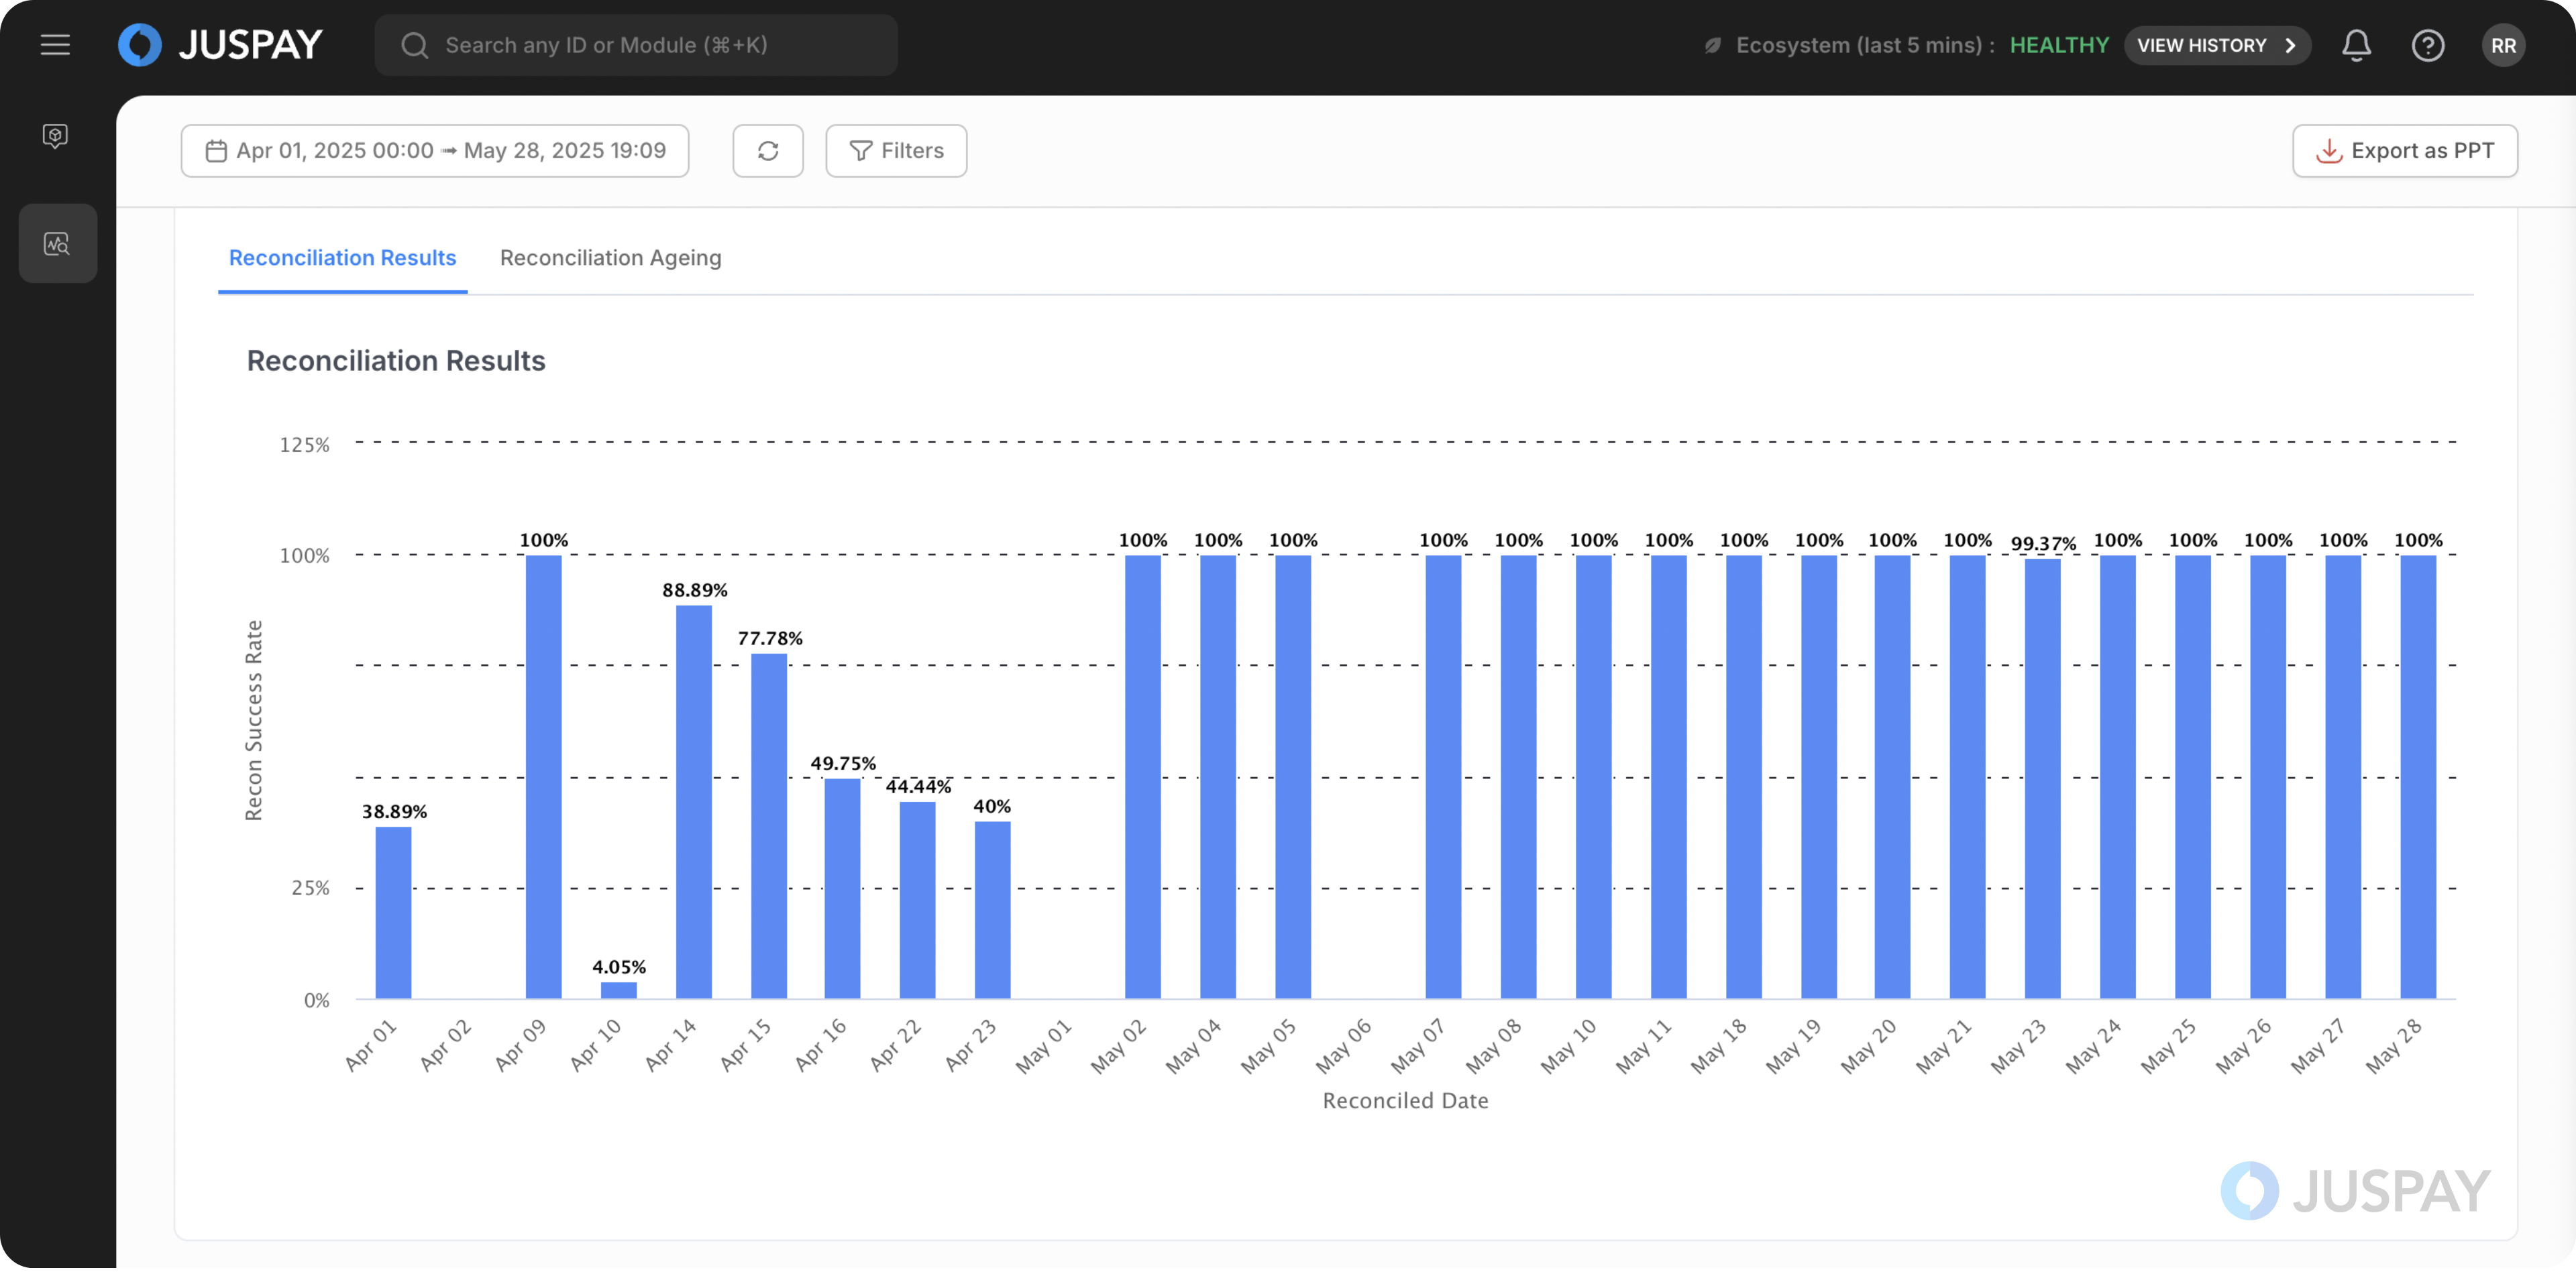
Task: Click the Apr 10 bar at 4.05%
Action: point(618,991)
